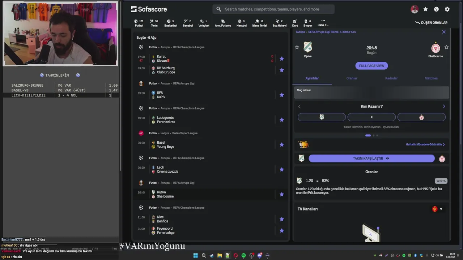Click the search matches input field

pyautogui.click(x=273, y=9)
